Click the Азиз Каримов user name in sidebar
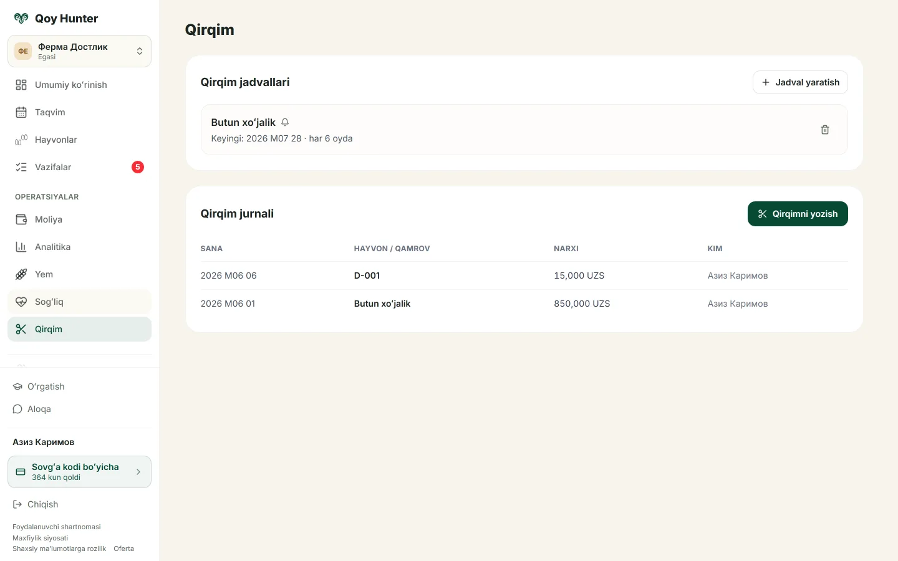 point(44,442)
